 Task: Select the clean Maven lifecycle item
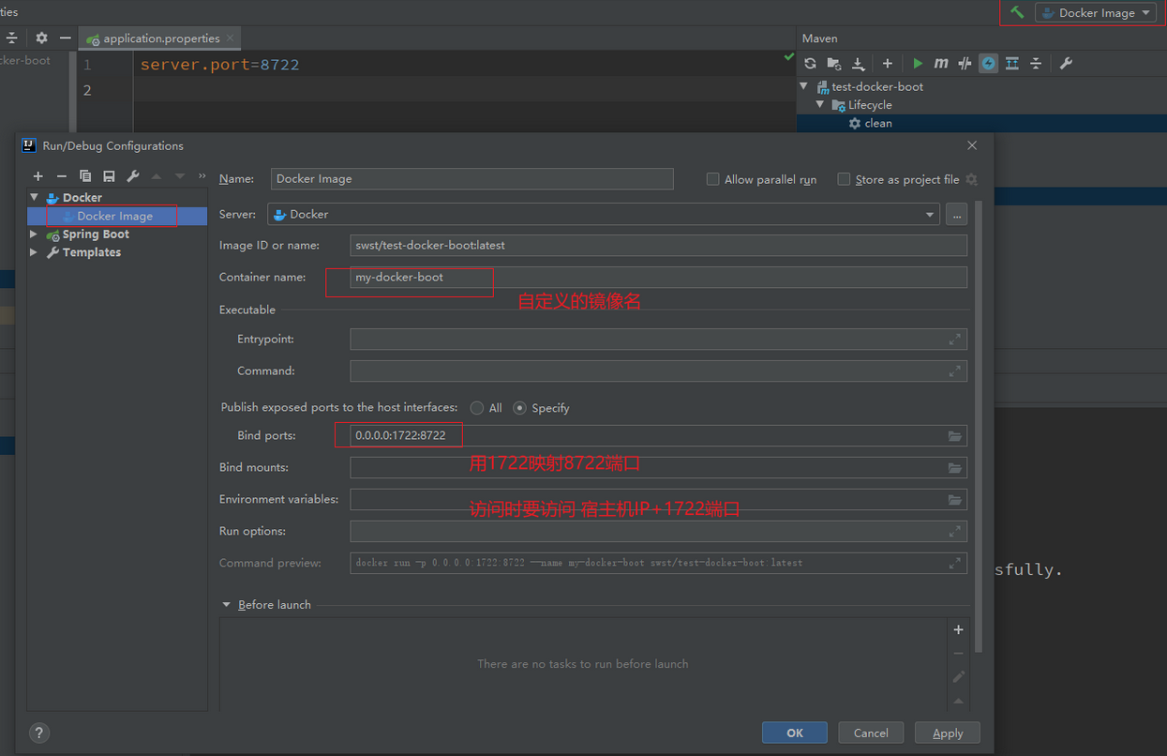tap(877, 123)
